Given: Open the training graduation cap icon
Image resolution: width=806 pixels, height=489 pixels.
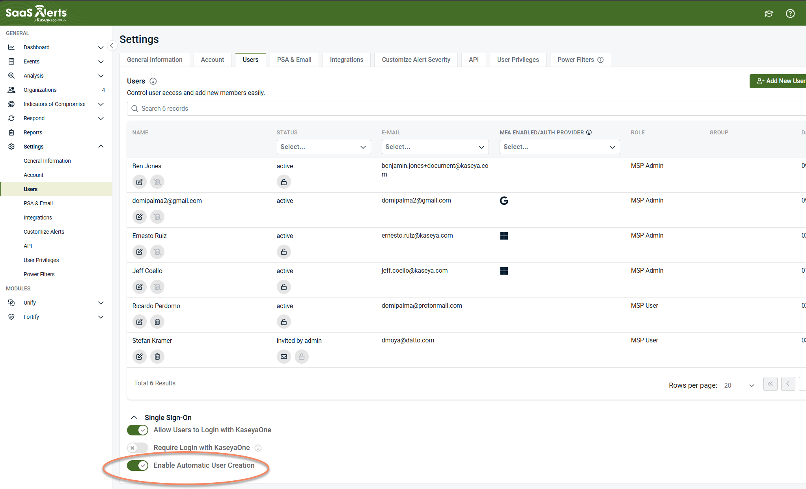Looking at the screenshot, I should click(769, 14).
